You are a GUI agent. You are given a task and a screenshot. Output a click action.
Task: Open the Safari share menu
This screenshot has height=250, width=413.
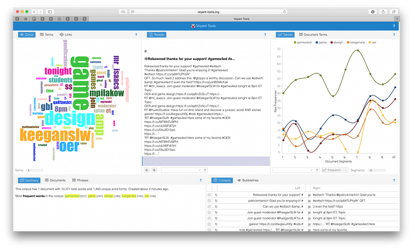point(383,11)
